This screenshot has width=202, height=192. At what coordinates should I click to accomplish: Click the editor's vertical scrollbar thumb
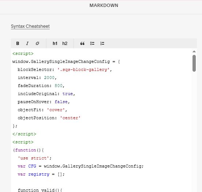(x=194, y=63)
